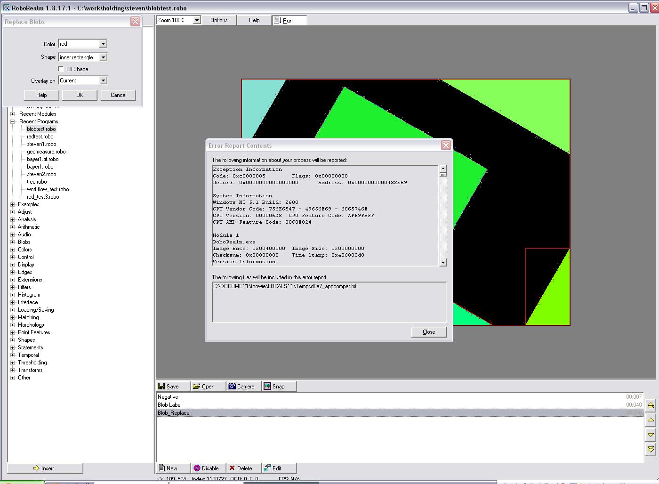The width and height of the screenshot is (659, 484).
Task: Open the Options menu
Action: pyautogui.click(x=219, y=20)
